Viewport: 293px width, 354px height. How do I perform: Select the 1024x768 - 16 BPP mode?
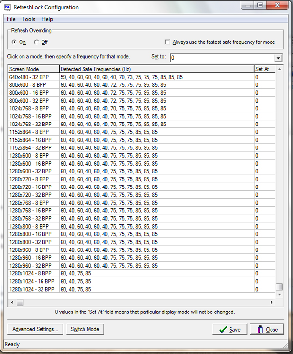(142, 116)
